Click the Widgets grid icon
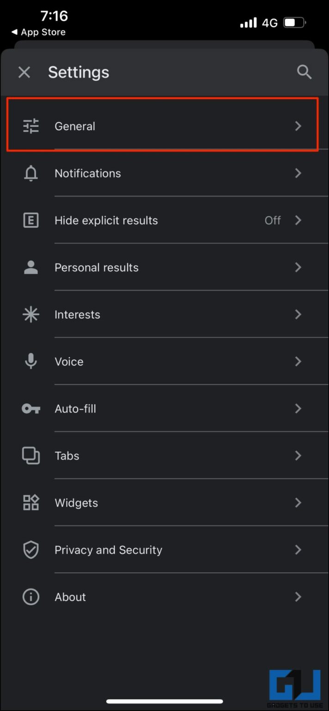The height and width of the screenshot is (711, 329). point(30,503)
